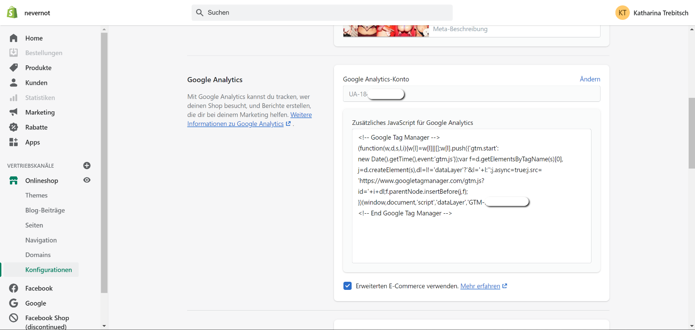
Task: Click the Marketing megaphone icon
Action: (x=14, y=112)
